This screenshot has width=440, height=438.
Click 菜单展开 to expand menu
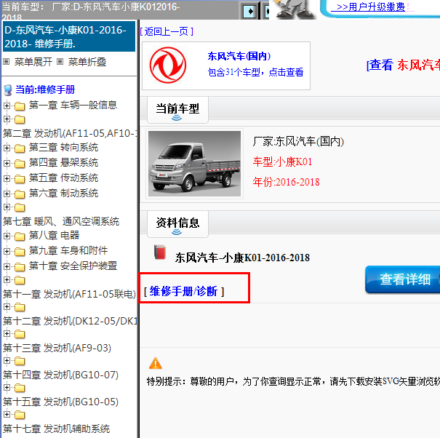[33, 62]
